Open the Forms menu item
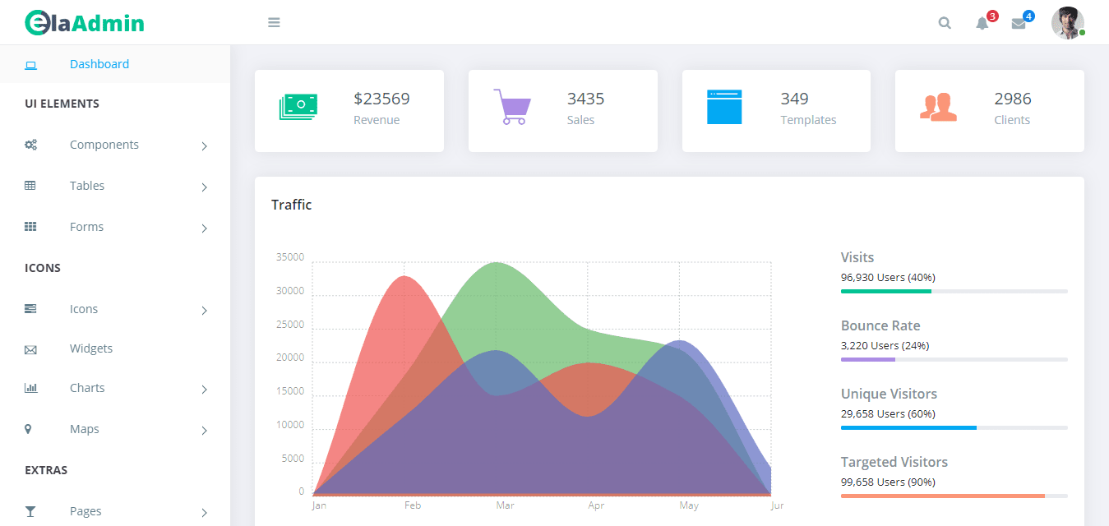 tap(86, 226)
